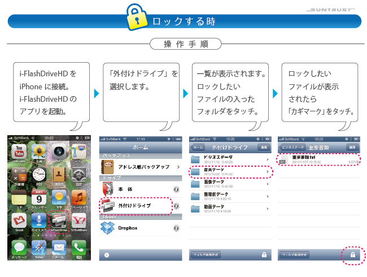The height and width of the screenshot is (277, 367).
Task: Open the orange Music app icon
Action: click(x=79, y=197)
